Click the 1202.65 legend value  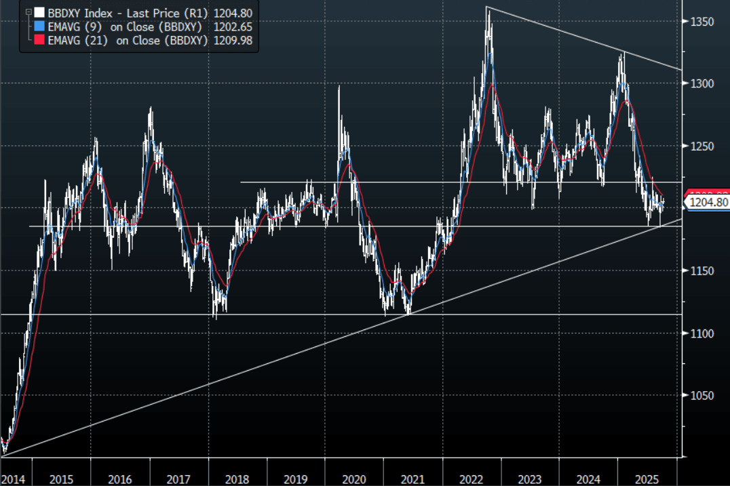pyautogui.click(x=233, y=27)
